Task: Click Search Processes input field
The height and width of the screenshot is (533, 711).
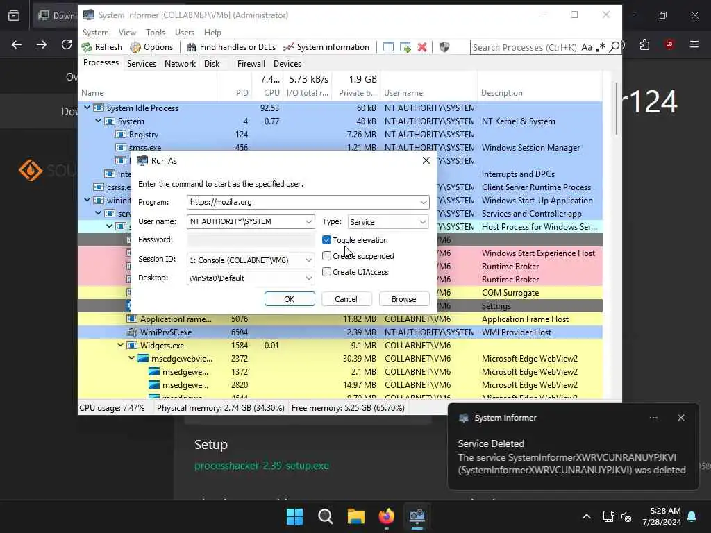Action: pos(525,47)
